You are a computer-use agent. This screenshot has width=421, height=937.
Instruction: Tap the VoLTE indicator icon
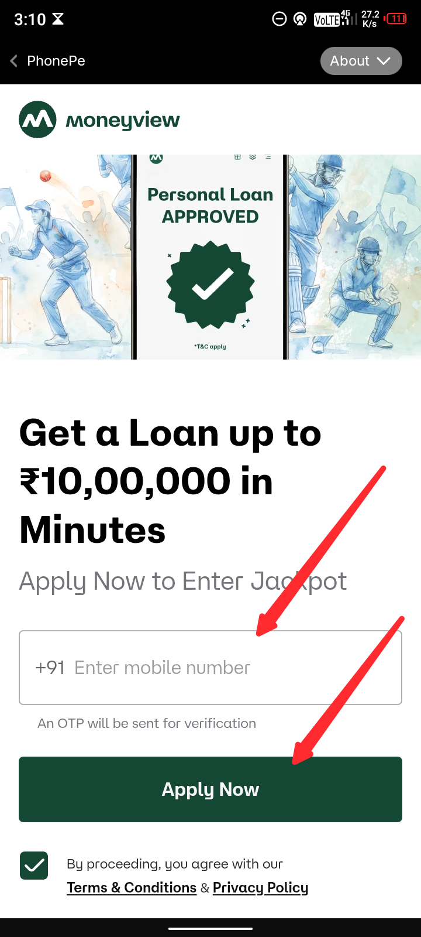coord(327,20)
